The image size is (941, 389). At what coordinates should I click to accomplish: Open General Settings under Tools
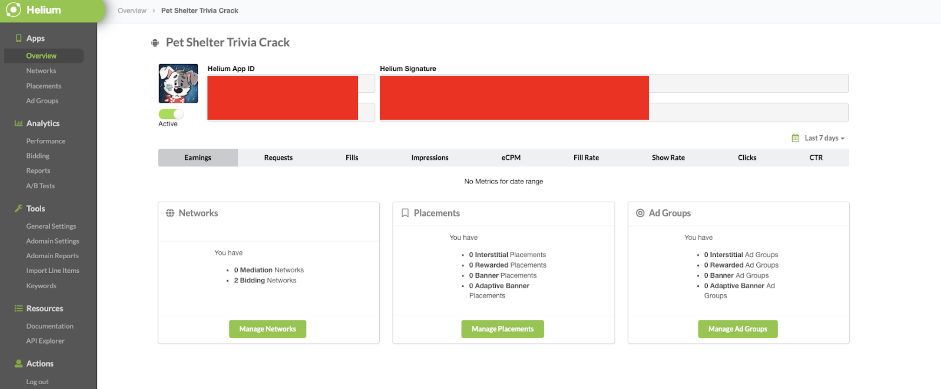pyautogui.click(x=51, y=226)
